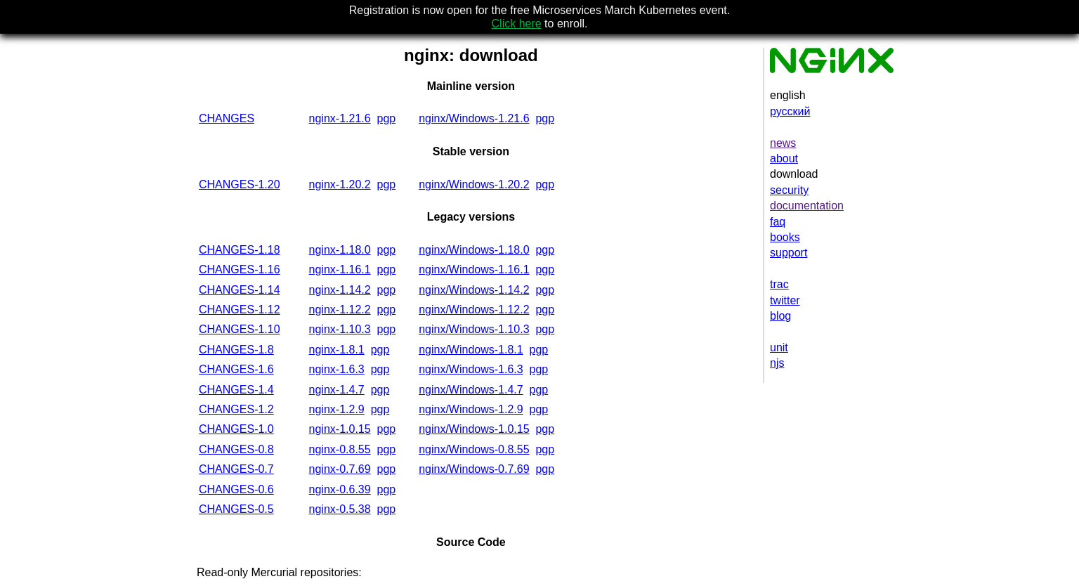Download nginx/Windows-1.4.7

(471, 390)
